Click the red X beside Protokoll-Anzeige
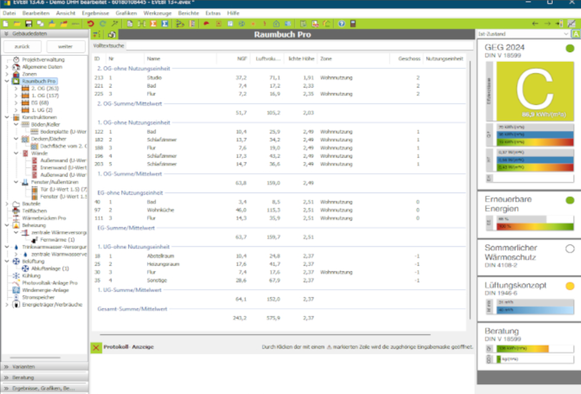The image size is (581, 394). pyautogui.click(x=96, y=347)
